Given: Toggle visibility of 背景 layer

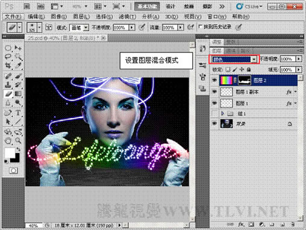Looking at the screenshot, I should click(214, 123).
